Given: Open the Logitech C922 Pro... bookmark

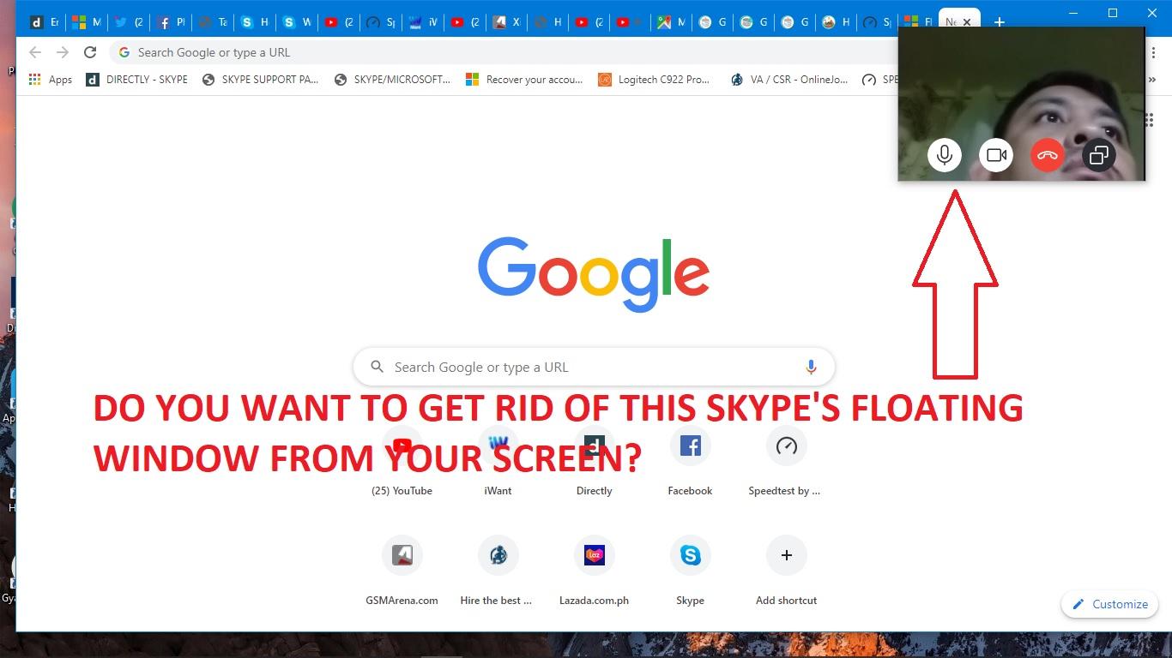Looking at the screenshot, I should coord(655,80).
